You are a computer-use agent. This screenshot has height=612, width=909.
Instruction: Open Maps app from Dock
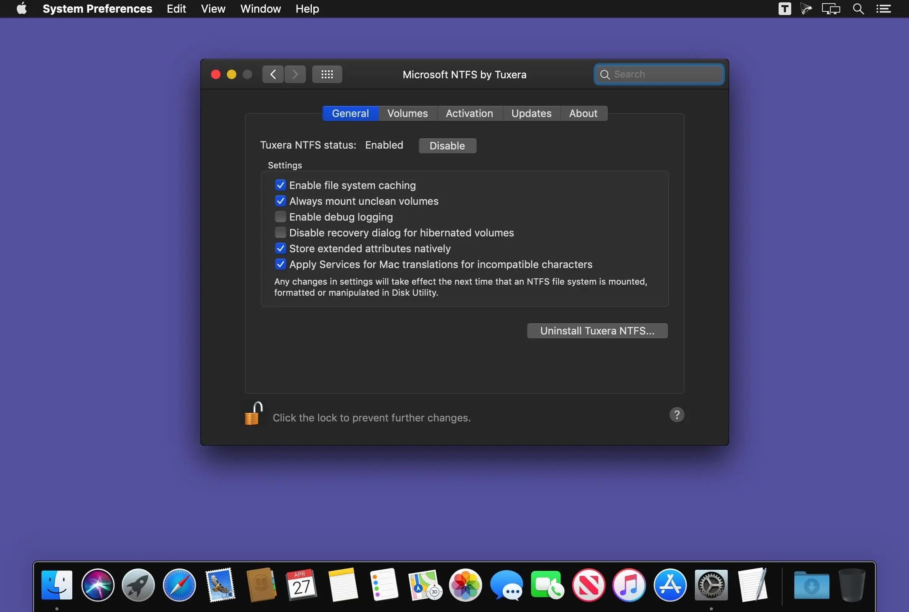coord(424,584)
